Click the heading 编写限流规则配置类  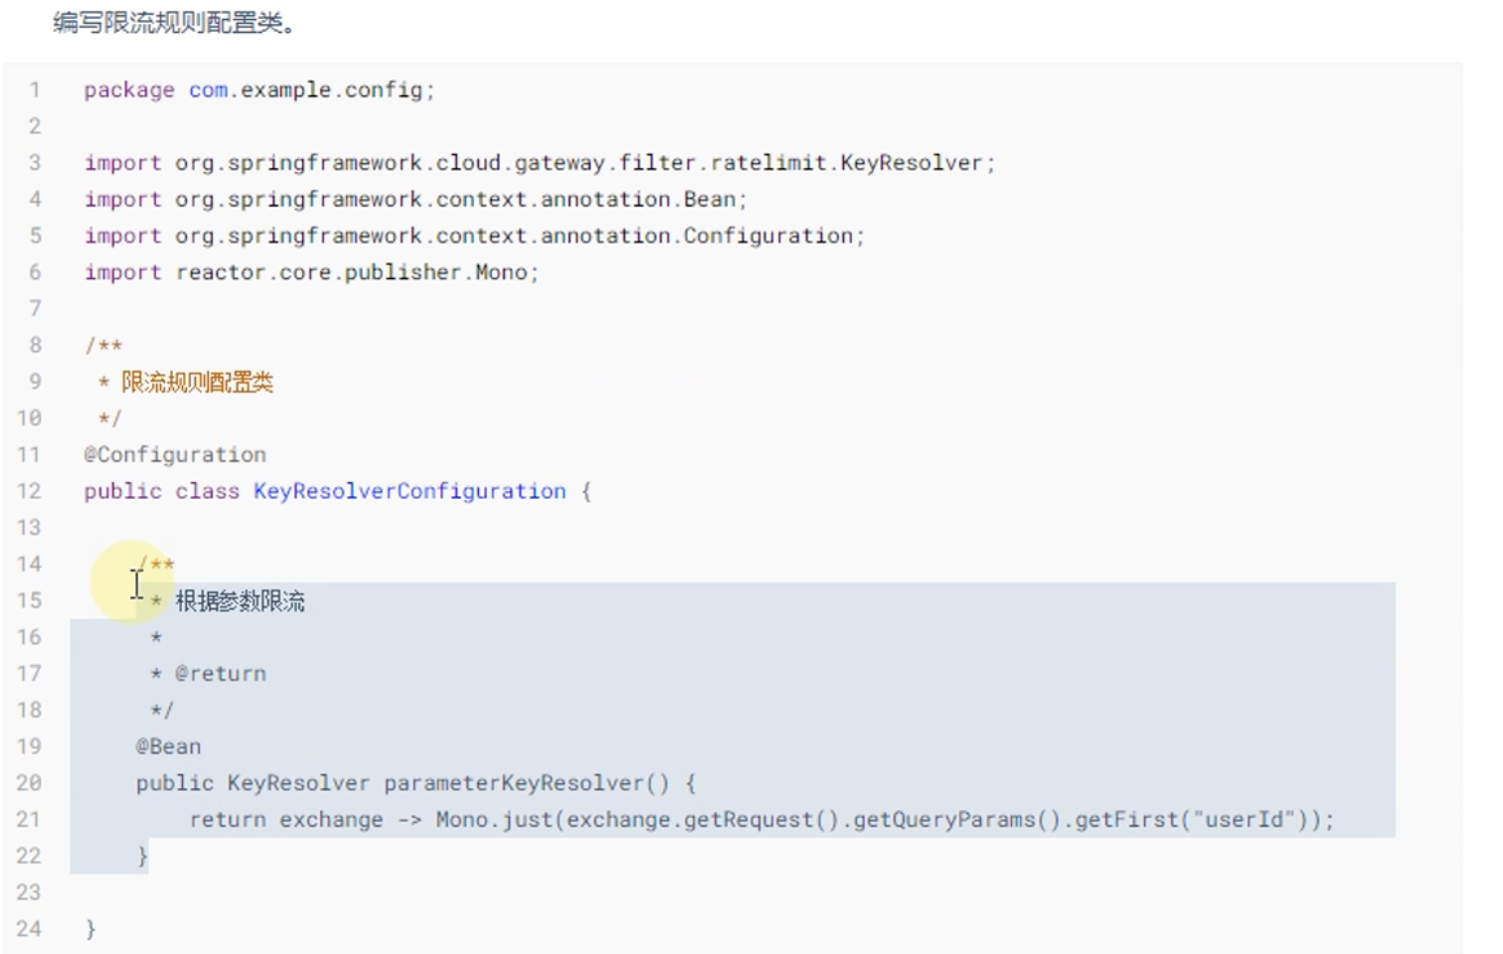coord(174,22)
